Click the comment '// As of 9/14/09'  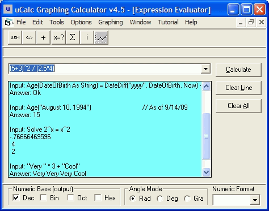point(165,107)
